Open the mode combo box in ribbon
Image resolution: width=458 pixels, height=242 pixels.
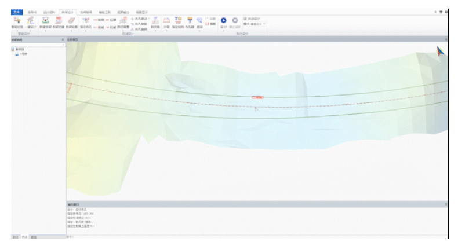click(x=258, y=24)
